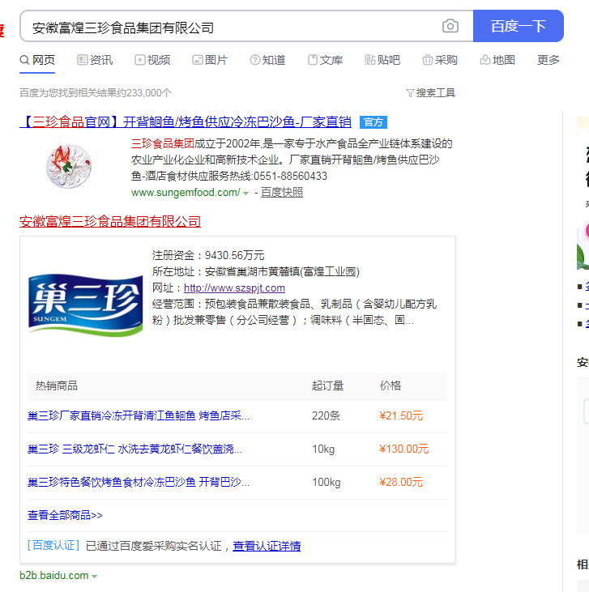Click the ¥130.00元 price

(404, 449)
